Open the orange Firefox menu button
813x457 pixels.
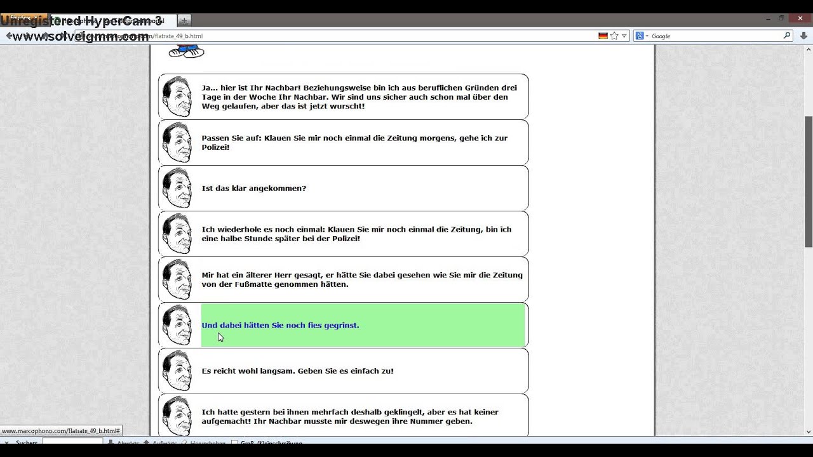point(24,18)
